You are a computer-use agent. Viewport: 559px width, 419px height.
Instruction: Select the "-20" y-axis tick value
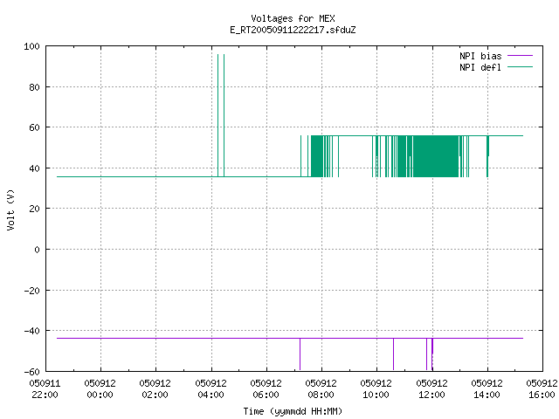pyautogui.click(x=32, y=291)
